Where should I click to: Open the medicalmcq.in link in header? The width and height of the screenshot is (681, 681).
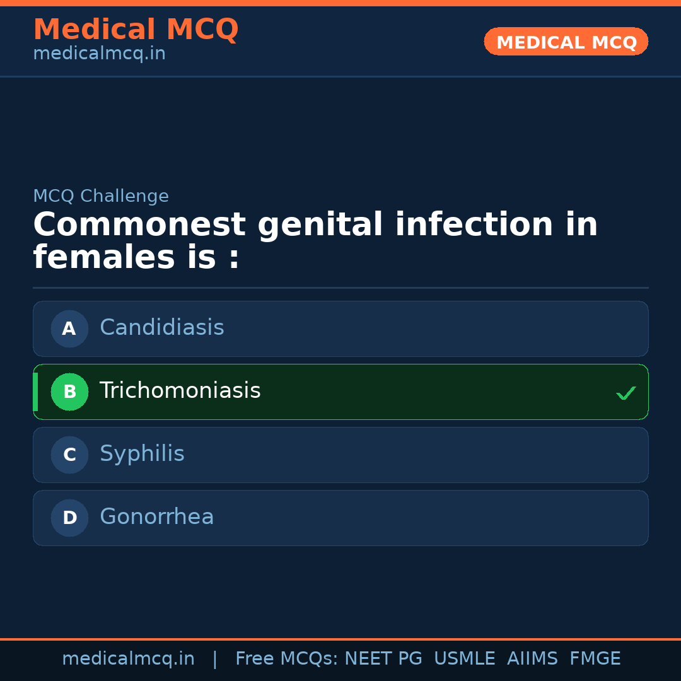pyautogui.click(x=99, y=54)
